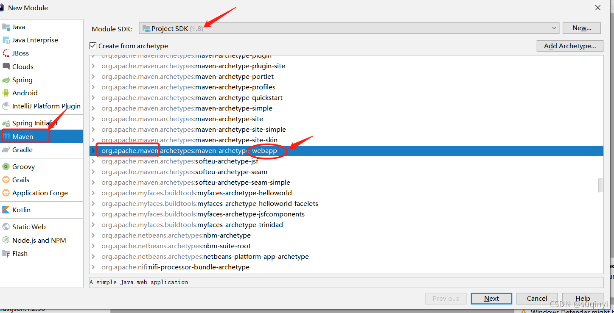Click the disabled Previous button
This screenshot has height=313, width=614.
coord(446,299)
